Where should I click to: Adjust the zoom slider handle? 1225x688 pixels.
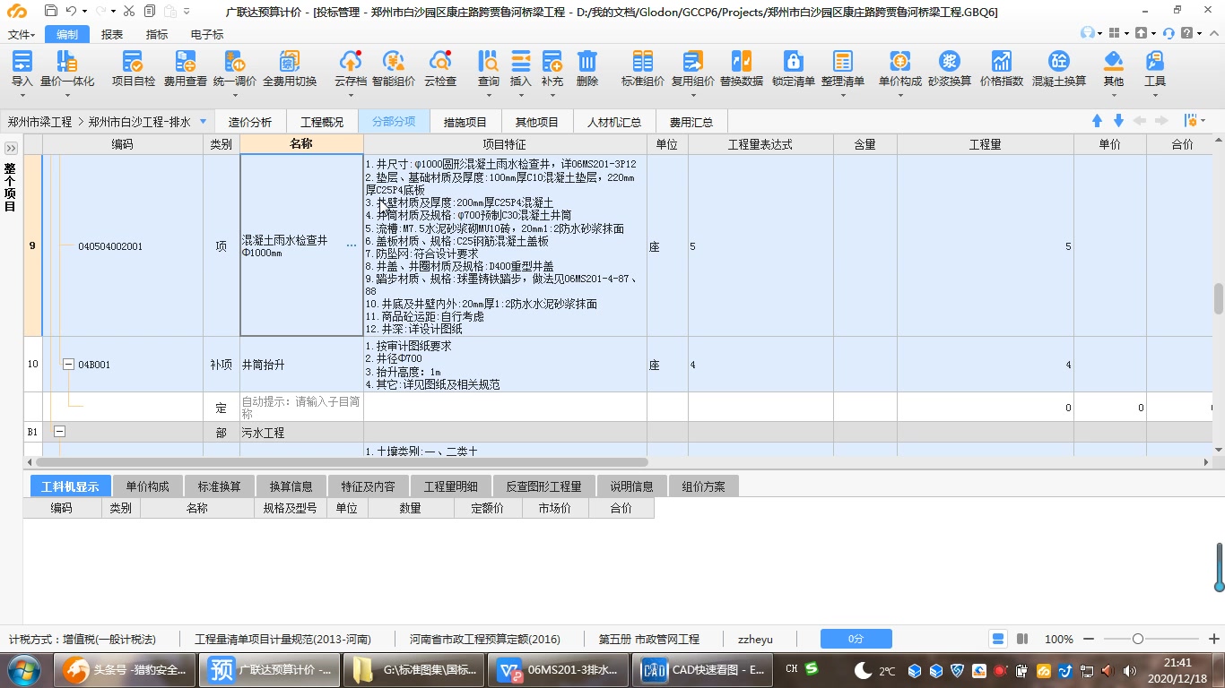point(1138,639)
